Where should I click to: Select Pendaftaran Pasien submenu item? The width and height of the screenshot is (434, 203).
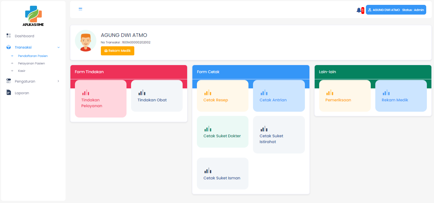point(33,56)
